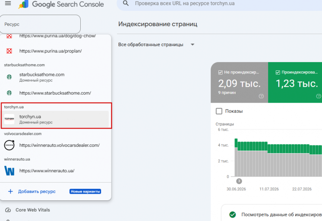Click the torchyn.ua group heading
The height and width of the screenshot is (221, 322).
[x=14, y=107]
